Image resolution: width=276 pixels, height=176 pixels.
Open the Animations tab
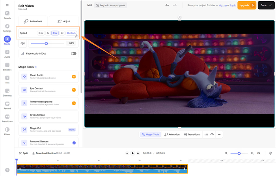[33, 21]
